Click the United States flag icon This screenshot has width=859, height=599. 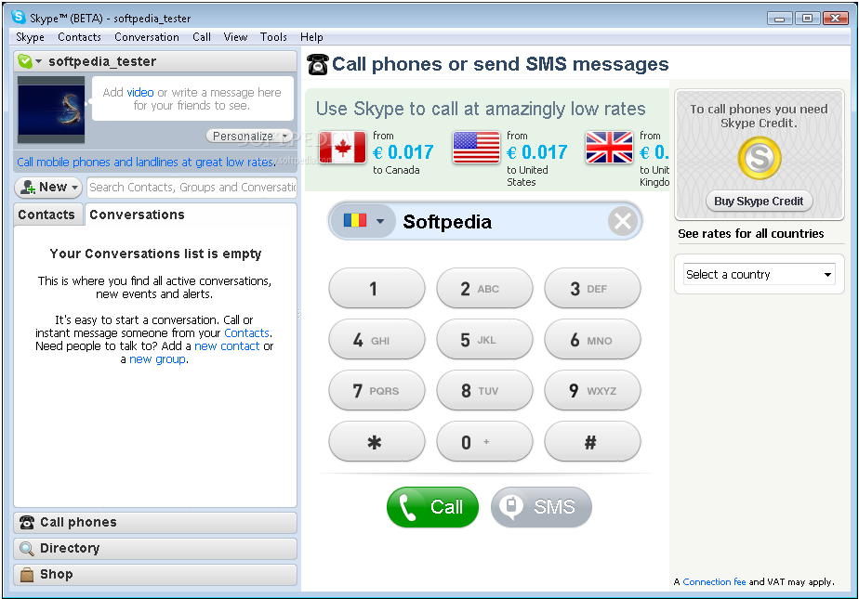pos(476,148)
